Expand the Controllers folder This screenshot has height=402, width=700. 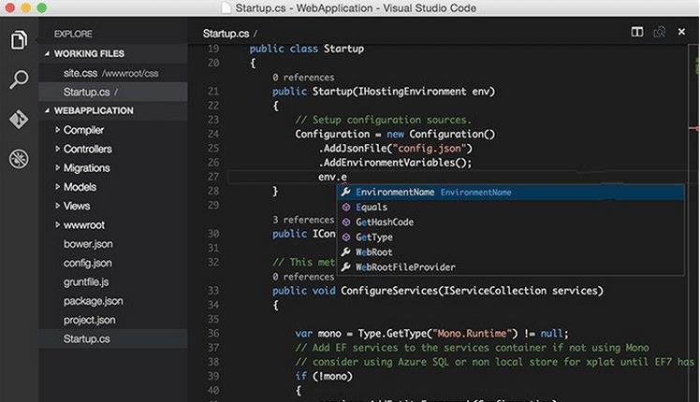coord(58,149)
